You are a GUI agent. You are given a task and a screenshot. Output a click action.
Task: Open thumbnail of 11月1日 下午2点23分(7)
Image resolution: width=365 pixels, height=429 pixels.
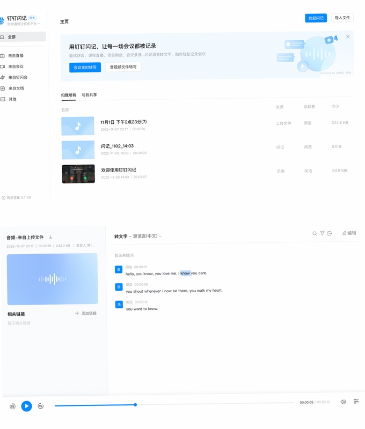click(x=78, y=126)
